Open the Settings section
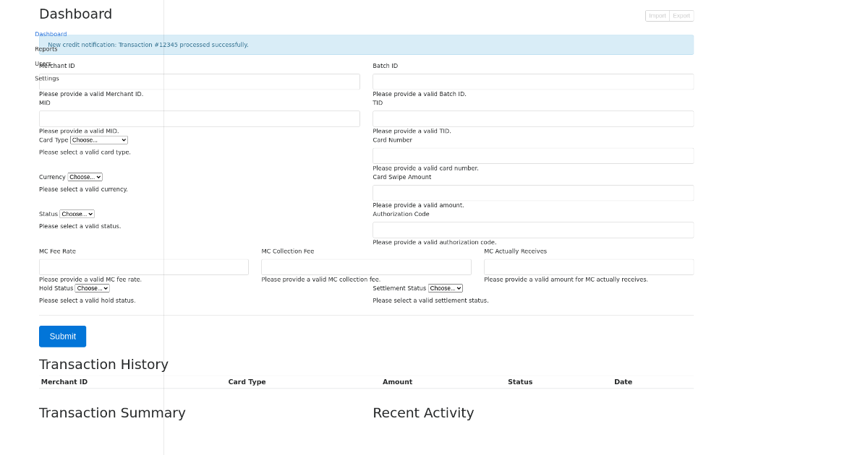This screenshot has width=868, height=455. 46,78
